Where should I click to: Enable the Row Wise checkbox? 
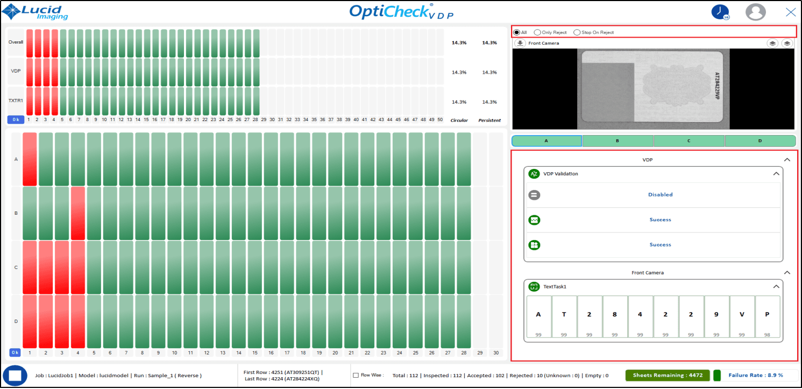(x=356, y=375)
